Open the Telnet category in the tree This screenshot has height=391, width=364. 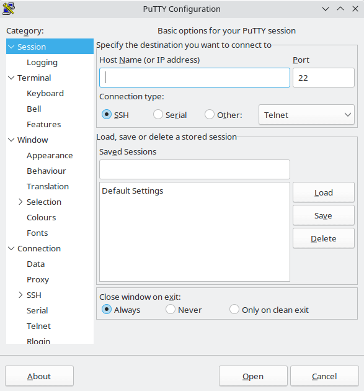(38, 326)
